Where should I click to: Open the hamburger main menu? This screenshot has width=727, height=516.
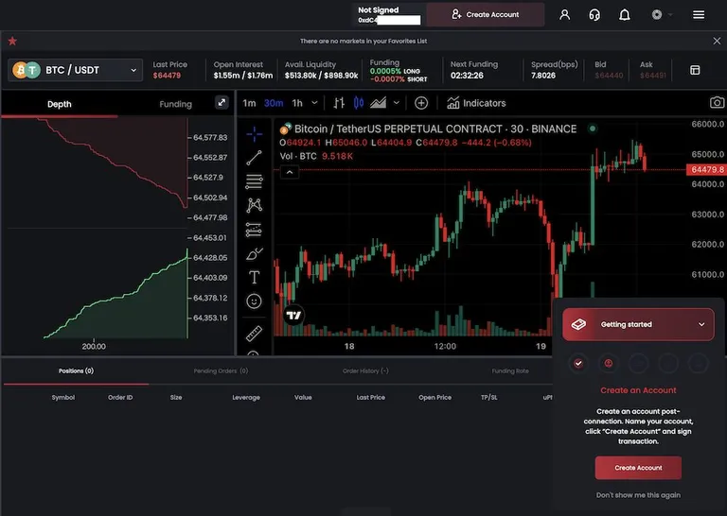pos(699,15)
